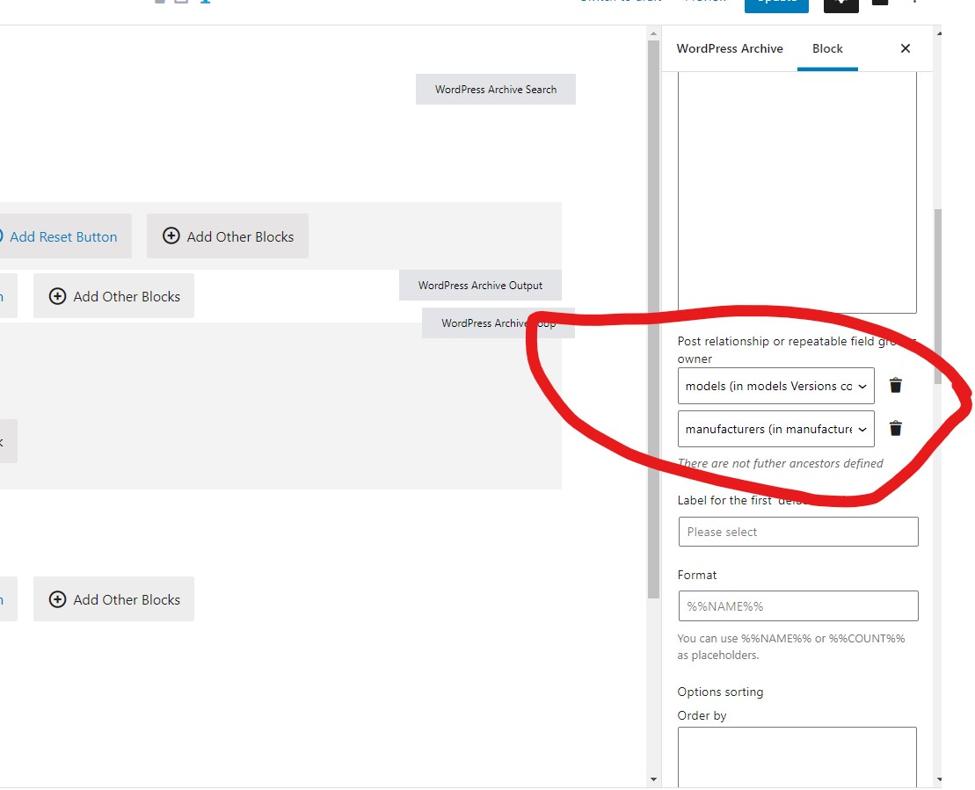This screenshot has height=790, width=975.
Task: Close the block settings sidebar
Action: 906,48
